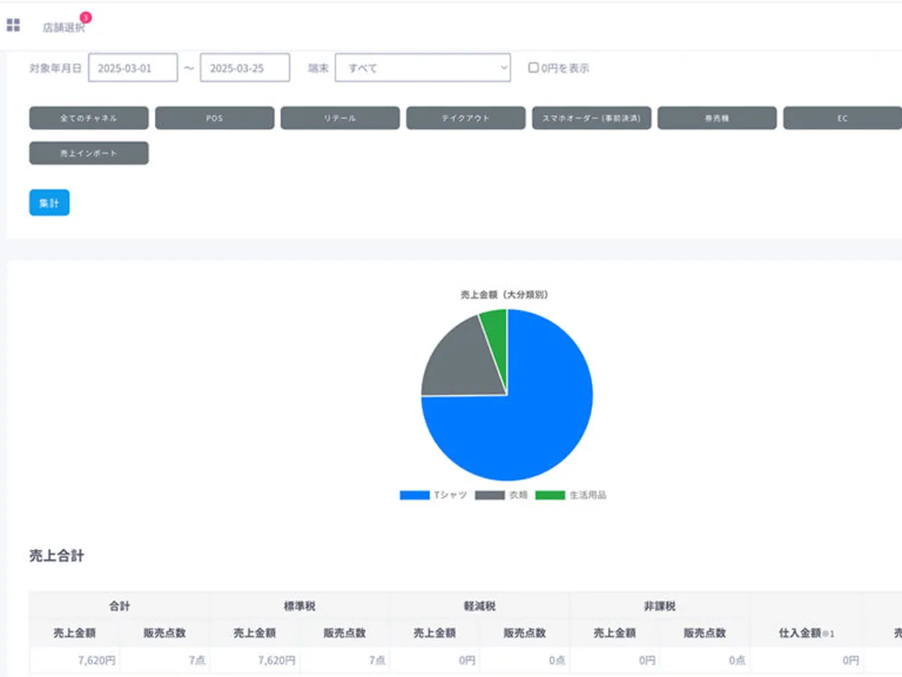The height and width of the screenshot is (677, 902).
Task: Toggle the green 生活用品 legend swatch
Action: [x=549, y=496]
